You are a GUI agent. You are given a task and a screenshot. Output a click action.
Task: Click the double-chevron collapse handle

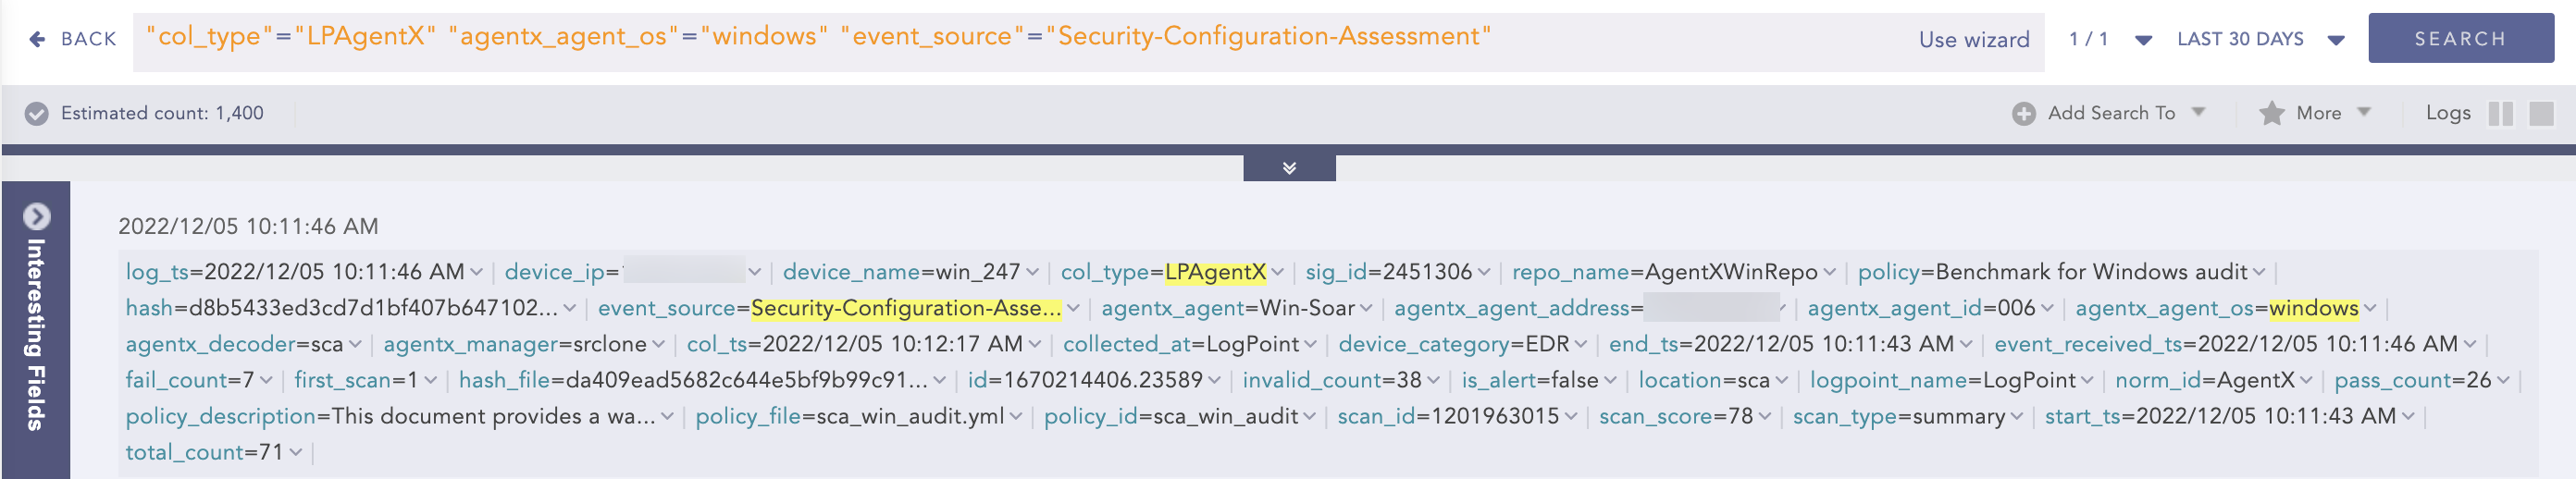[x=1289, y=168]
